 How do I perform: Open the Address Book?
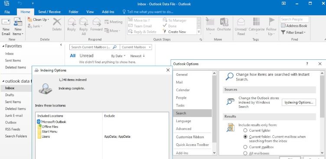pos(294,26)
